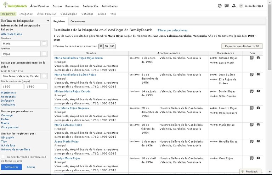Click the Filtrar por colecciones link

click(172, 30)
